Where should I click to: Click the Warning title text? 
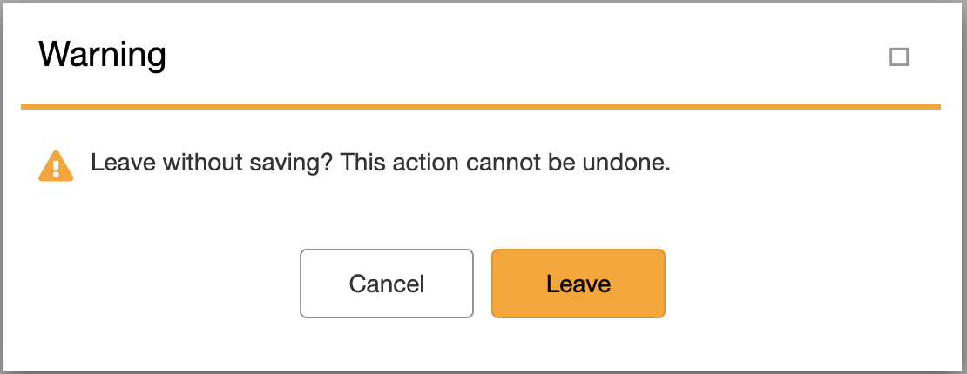pos(102,56)
